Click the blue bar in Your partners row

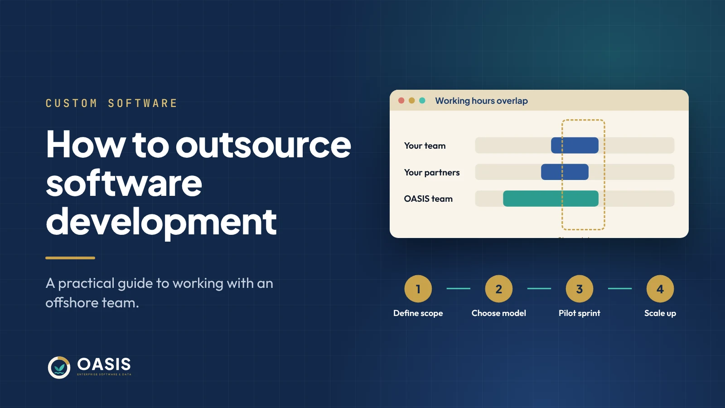click(x=565, y=172)
